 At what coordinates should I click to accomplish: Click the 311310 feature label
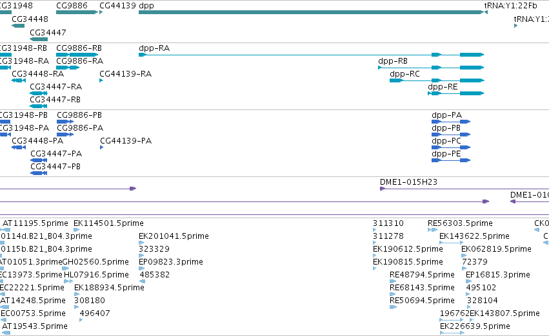(388, 223)
